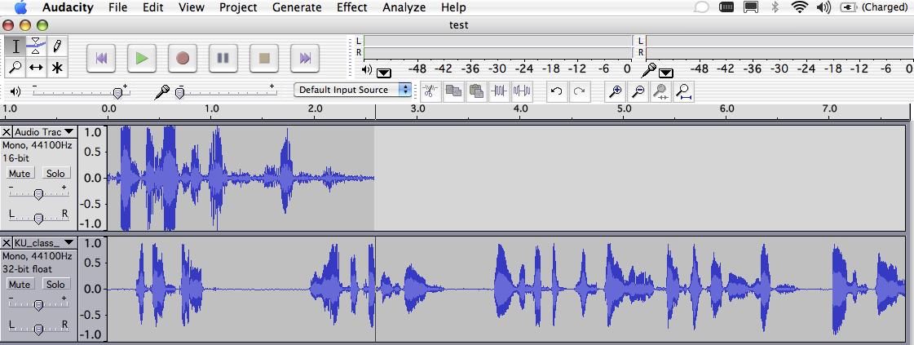Close the KU_class track
Screen dimensions: 914x345
(7, 242)
